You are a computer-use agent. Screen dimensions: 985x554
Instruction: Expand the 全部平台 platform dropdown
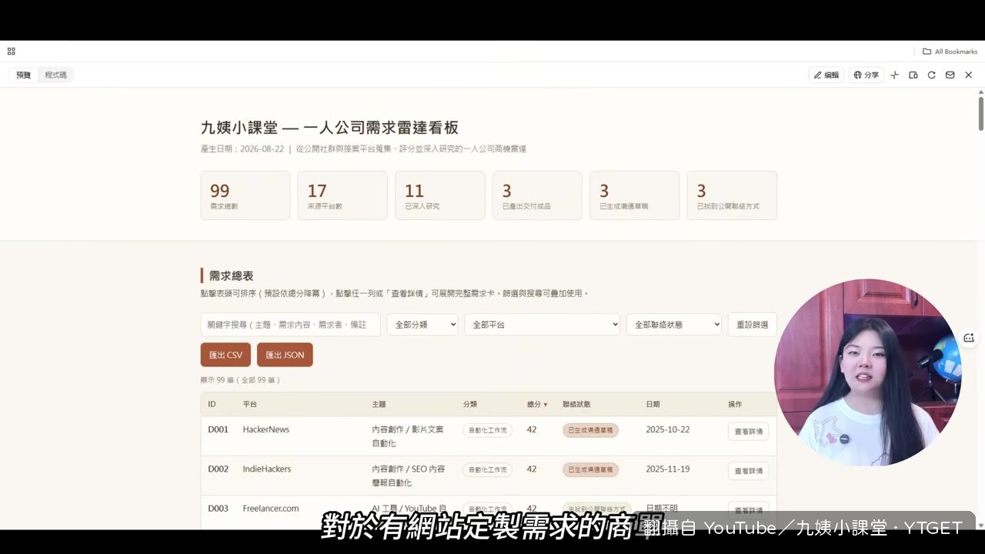(x=542, y=325)
